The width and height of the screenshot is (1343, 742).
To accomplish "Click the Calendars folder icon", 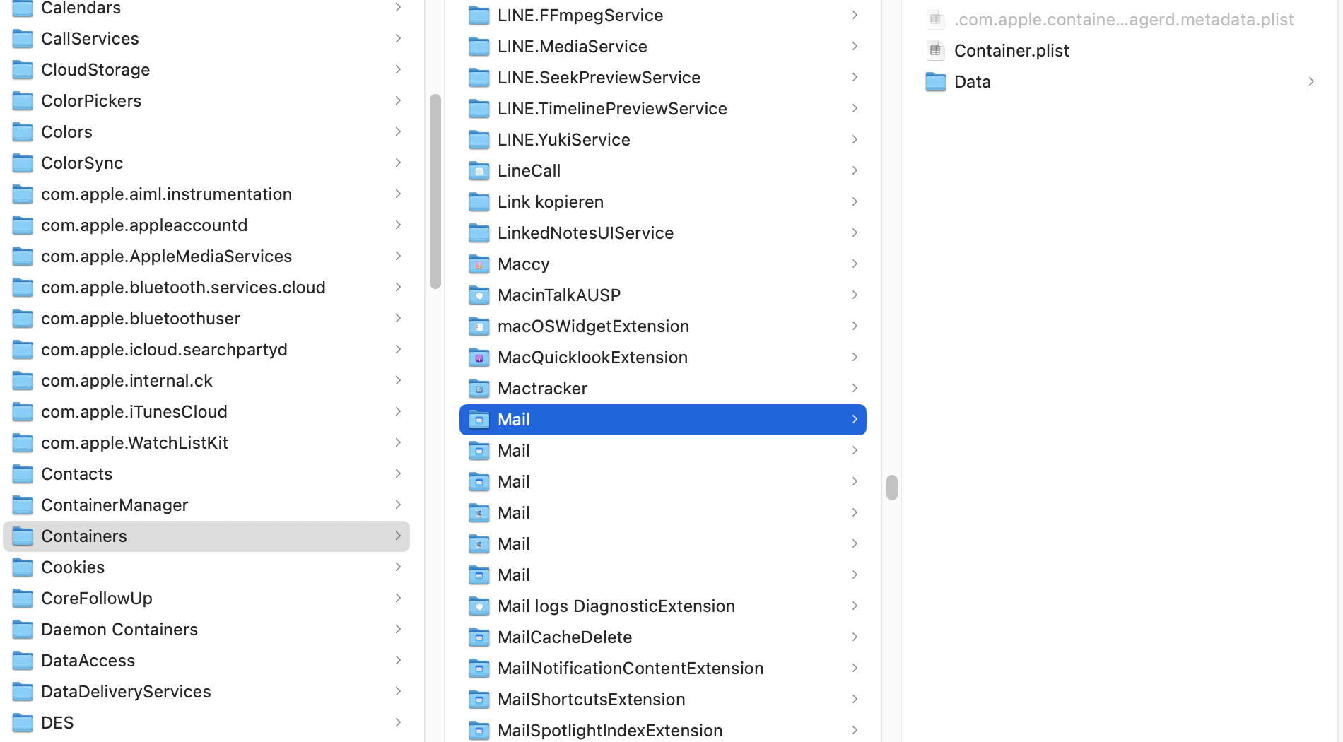I will tap(23, 8).
